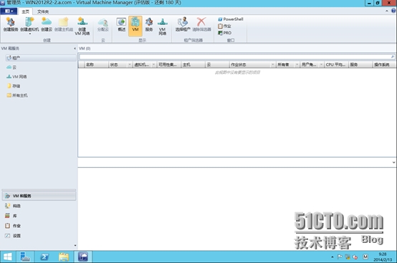The height and width of the screenshot is (263, 397).
Task: Select 租户 (Tenants) in navigation tree
Action: 41,58
